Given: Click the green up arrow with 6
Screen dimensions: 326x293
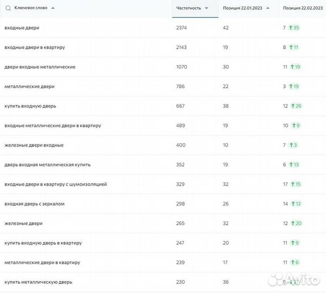Looking at the screenshot, I should (291, 262).
